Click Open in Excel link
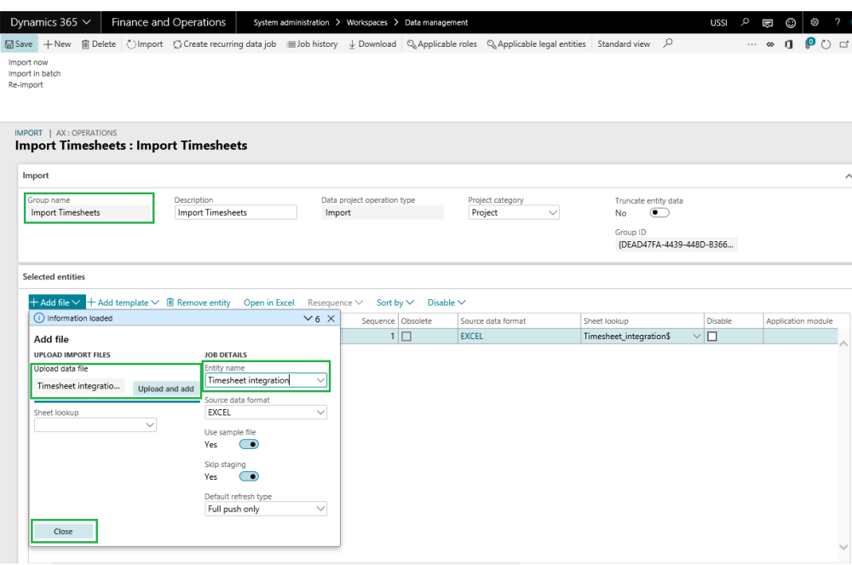Image resolution: width=852 pixels, height=565 pixels. pyautogui.click(x=269, y=303)
